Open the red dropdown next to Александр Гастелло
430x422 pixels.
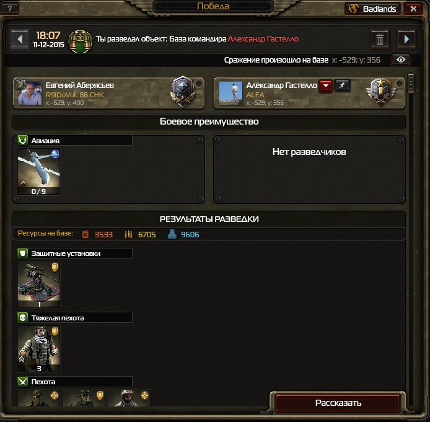click(325, 86)
